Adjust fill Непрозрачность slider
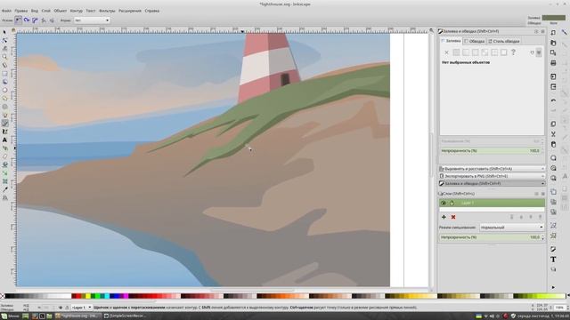The height and width of the screenshot is (320, 570). coord(492,150)
